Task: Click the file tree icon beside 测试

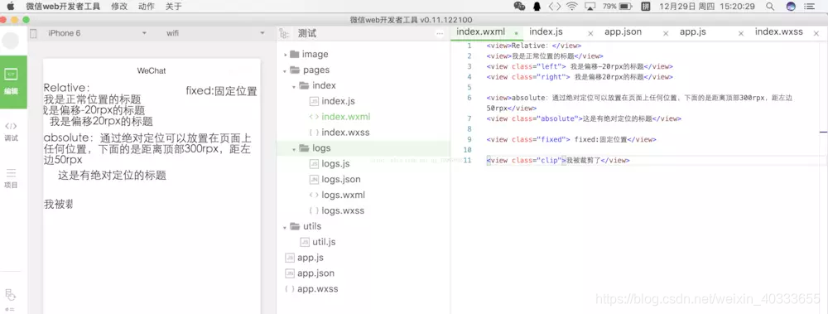Action: tap(284, 33)
